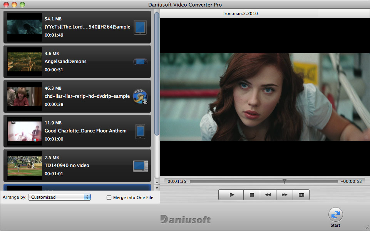This screenshot has width=370, height=231.
Task: Click the 'TD140940 no video' title
Action: pyautogui.click(x=67, y=166)
